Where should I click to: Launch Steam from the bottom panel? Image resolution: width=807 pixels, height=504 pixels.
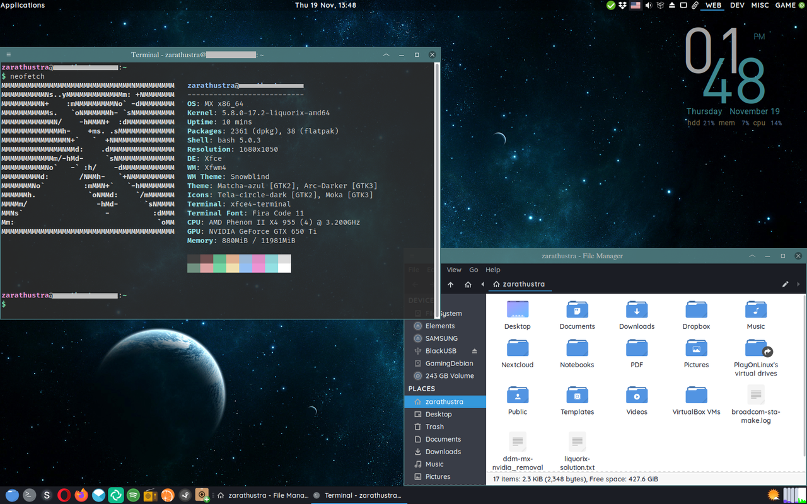tap(184, 495)
